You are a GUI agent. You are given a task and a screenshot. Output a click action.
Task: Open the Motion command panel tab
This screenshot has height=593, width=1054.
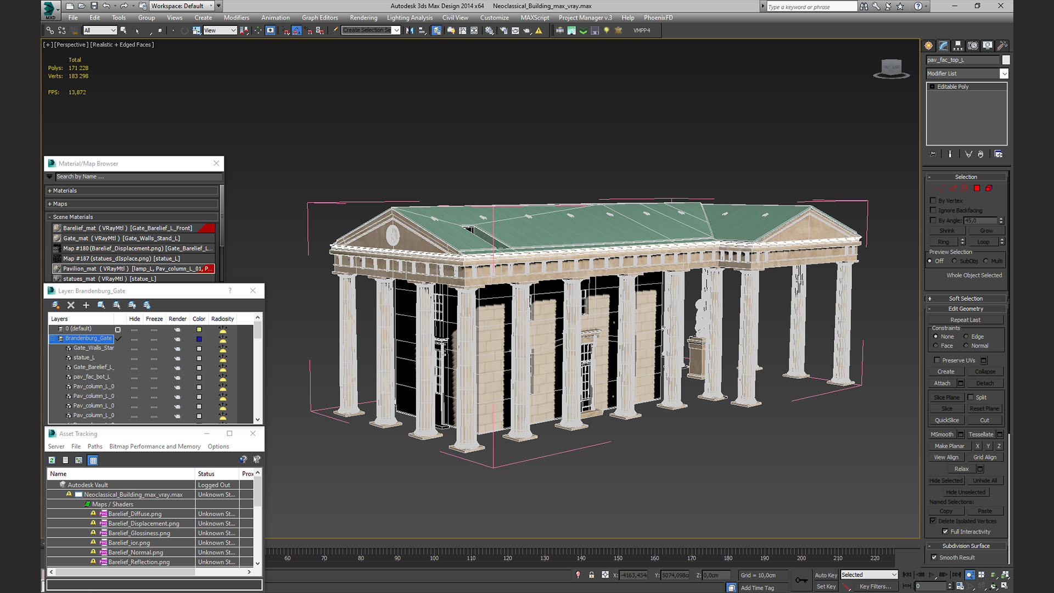pyautogui.click(x=973, y=46)
